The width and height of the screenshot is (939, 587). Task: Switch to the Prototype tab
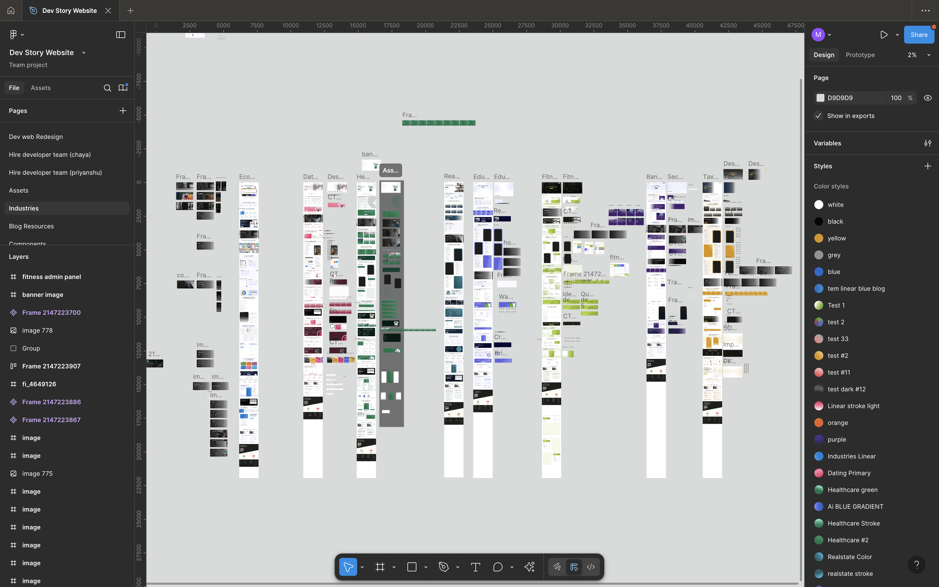(860, 55)
